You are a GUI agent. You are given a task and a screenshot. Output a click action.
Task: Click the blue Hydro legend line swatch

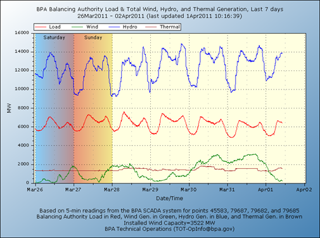(114, 27)
